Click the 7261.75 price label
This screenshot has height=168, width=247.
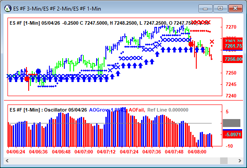[x=233, y=46]
